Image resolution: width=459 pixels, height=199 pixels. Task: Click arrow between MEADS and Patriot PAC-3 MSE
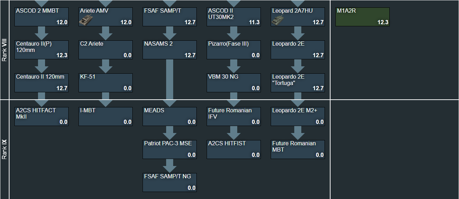tap(170, 133)
